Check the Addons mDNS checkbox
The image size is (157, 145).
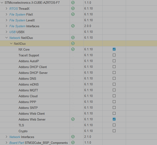click(x=114, y=84)
